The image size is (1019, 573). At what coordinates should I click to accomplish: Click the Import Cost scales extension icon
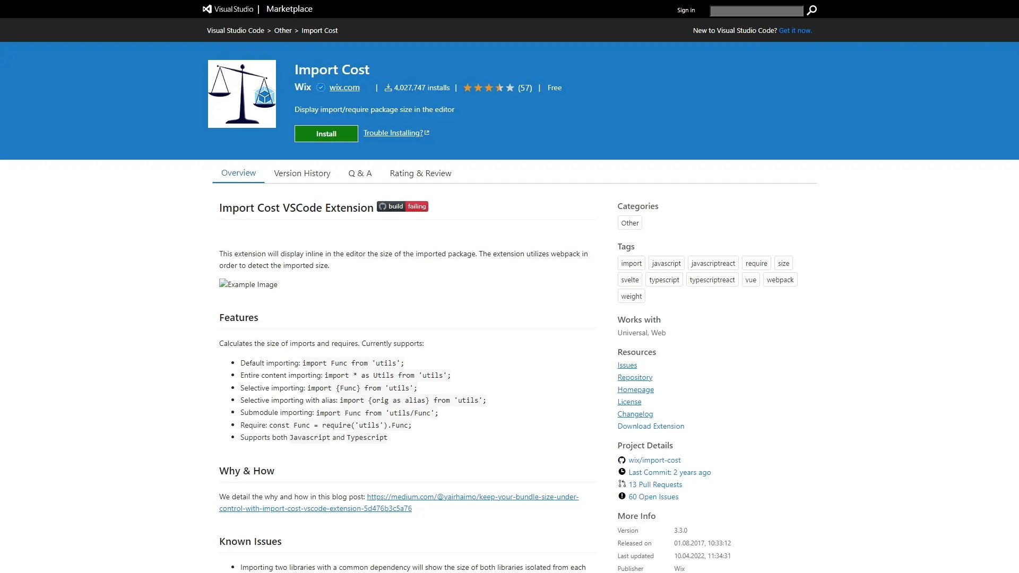pyautogui.click(x=242, y=94)
